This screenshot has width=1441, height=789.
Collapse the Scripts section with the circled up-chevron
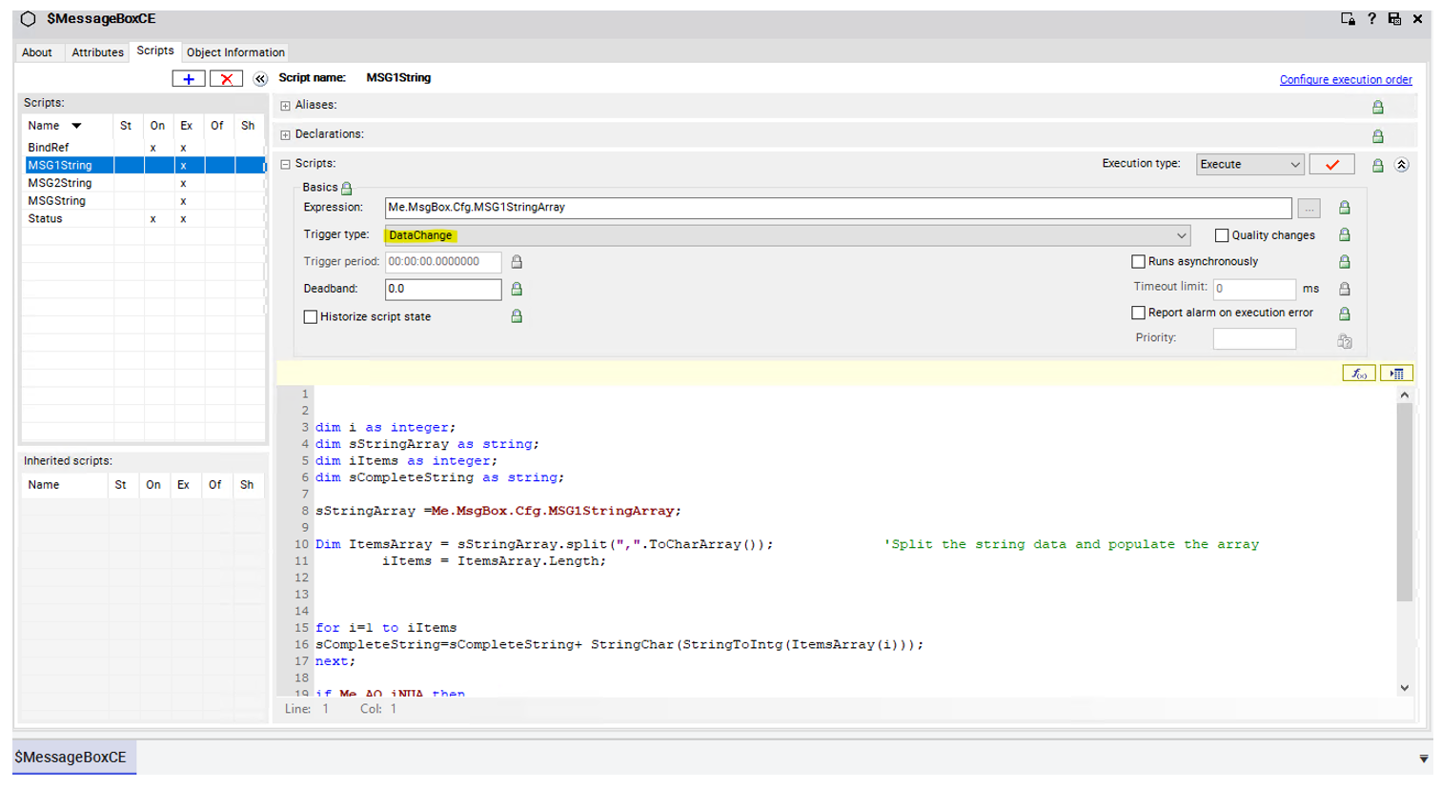[x=1401, y=165]
